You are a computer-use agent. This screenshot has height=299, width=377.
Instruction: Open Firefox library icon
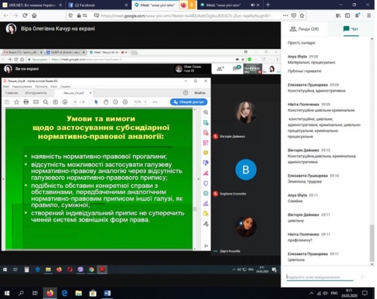(338, 16)
